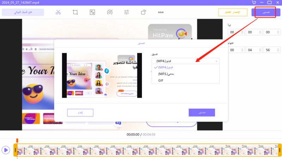
Task: Open the three-dots more options menu
Action: click(161, 12)
